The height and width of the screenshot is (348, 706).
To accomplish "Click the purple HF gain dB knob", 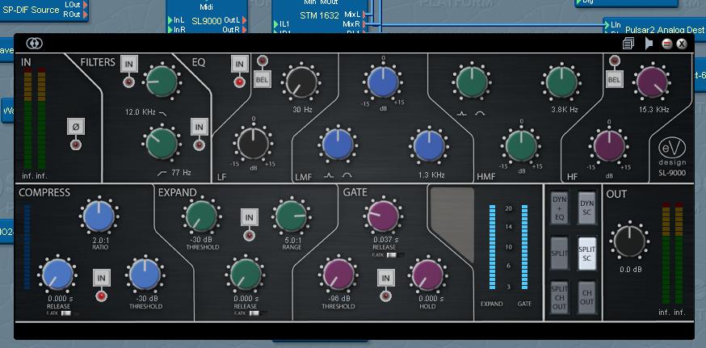I will pyautogui.click(x=609, y=146).
